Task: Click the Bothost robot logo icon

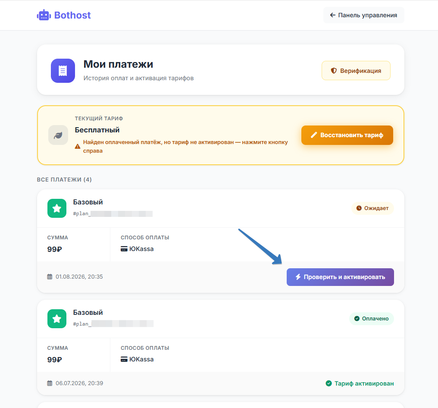Action: click(x=44, y=15)
